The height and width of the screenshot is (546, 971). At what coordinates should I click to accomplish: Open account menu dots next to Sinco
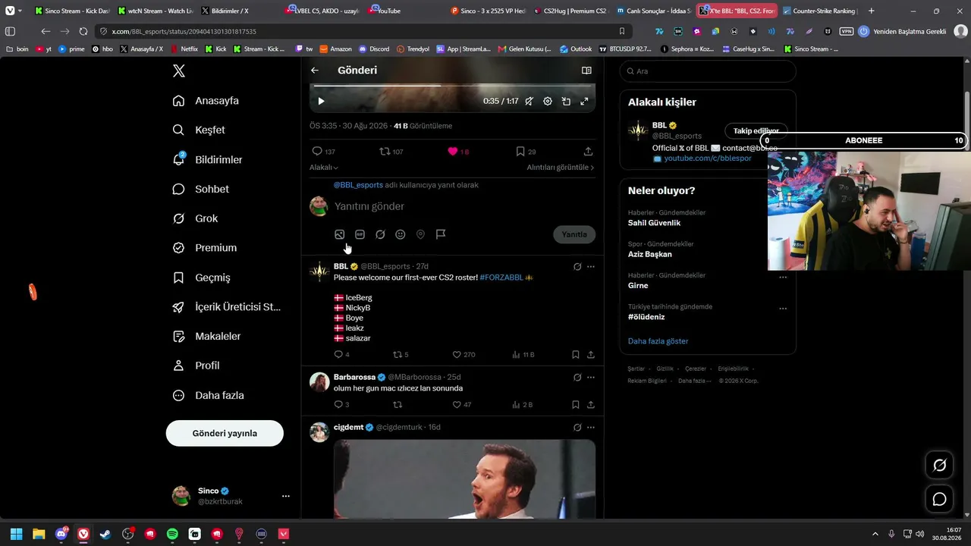pyautogui.click(x=286, y=496)
